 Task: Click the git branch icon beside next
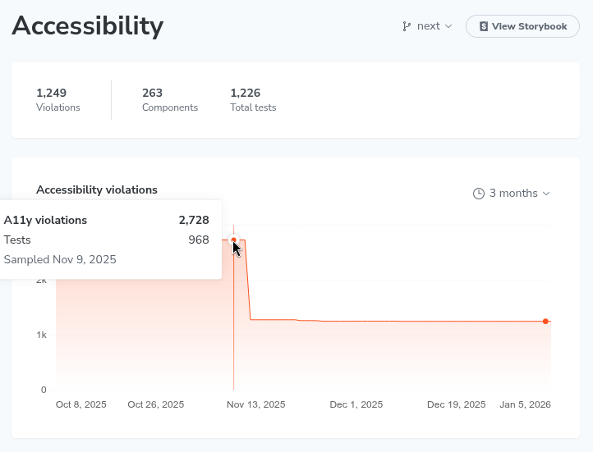coord(407,26)
